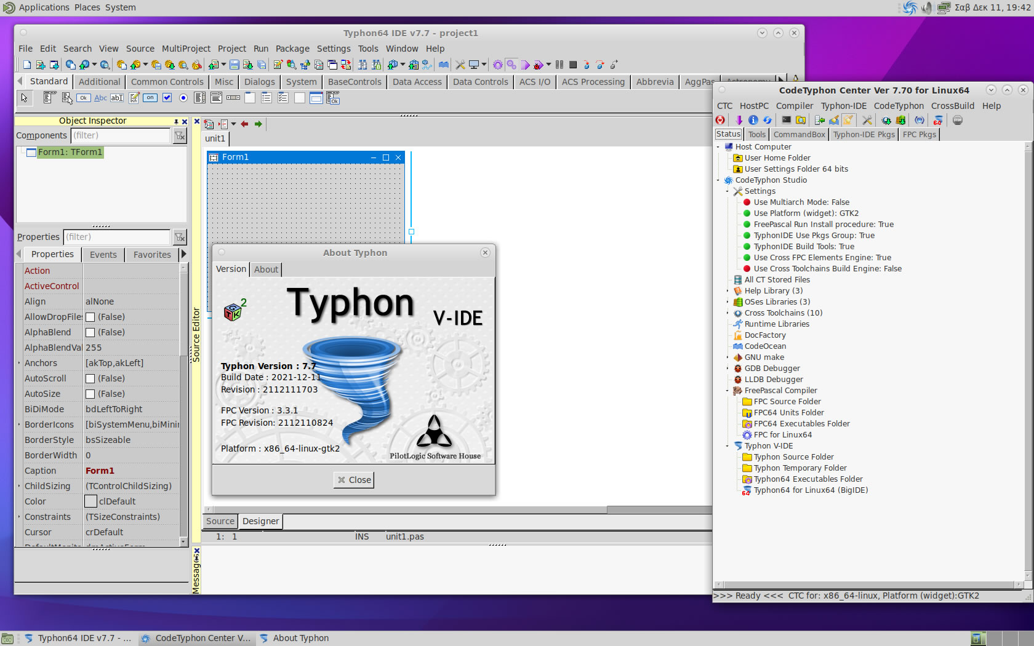Toggle the AllowDropFiles checkbox
Image resolution: width=1034 pixels, height=646 pixels.
(90, 317)
